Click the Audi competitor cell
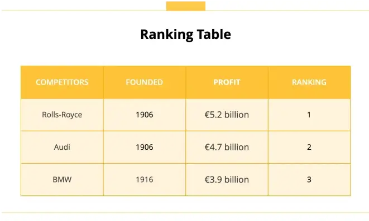Screen dimensions: 369x221 point(62,147)
